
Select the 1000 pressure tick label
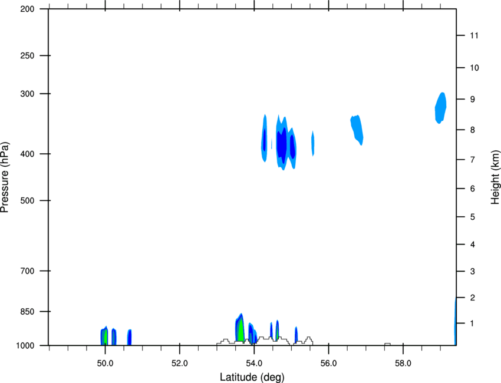pos(25,346)
